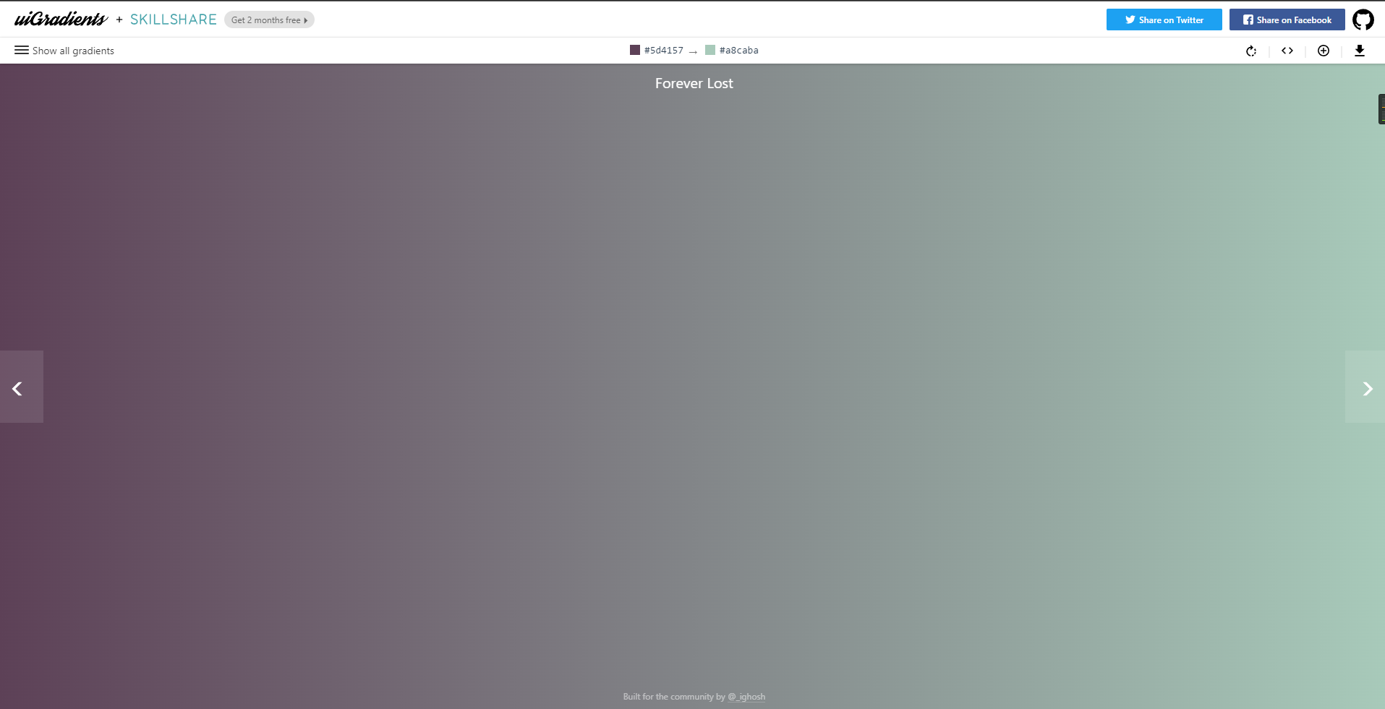Screen dimensions: 1385x709
Task: Click the Forever Lost gradient title
Action: [x=694, y=83]
